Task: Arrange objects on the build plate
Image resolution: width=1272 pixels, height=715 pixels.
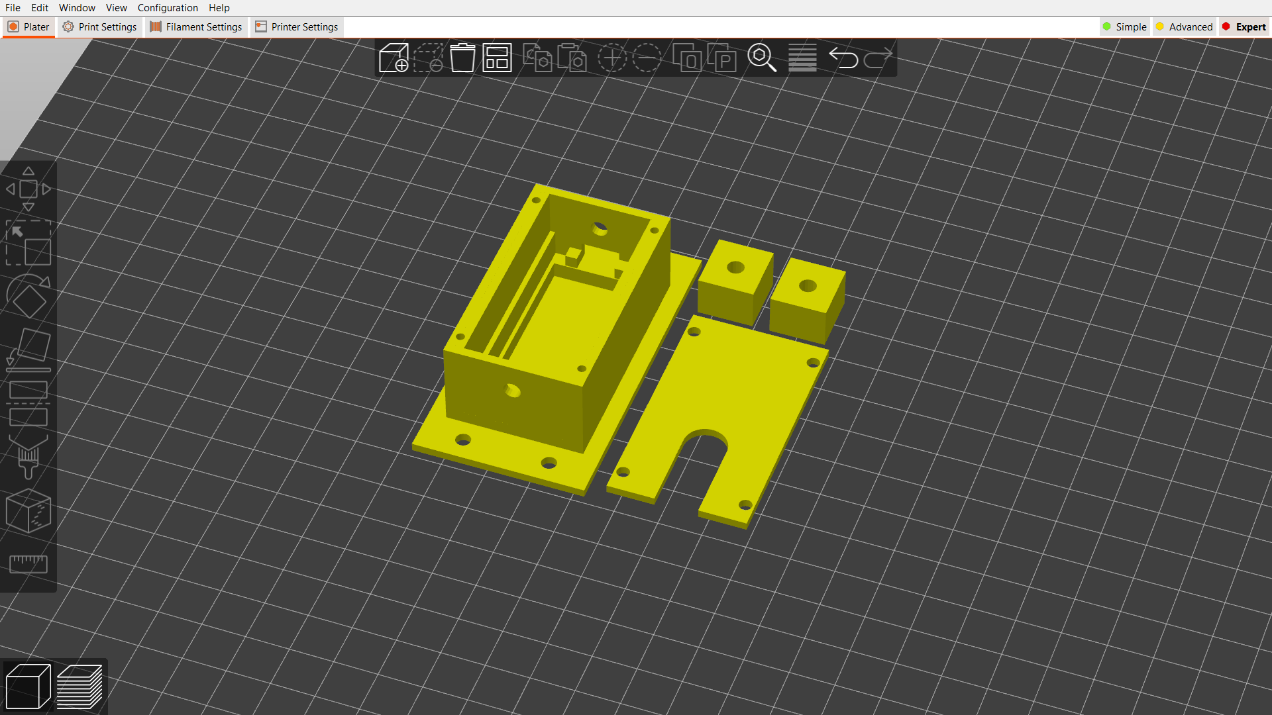Action: pos(496,58)
